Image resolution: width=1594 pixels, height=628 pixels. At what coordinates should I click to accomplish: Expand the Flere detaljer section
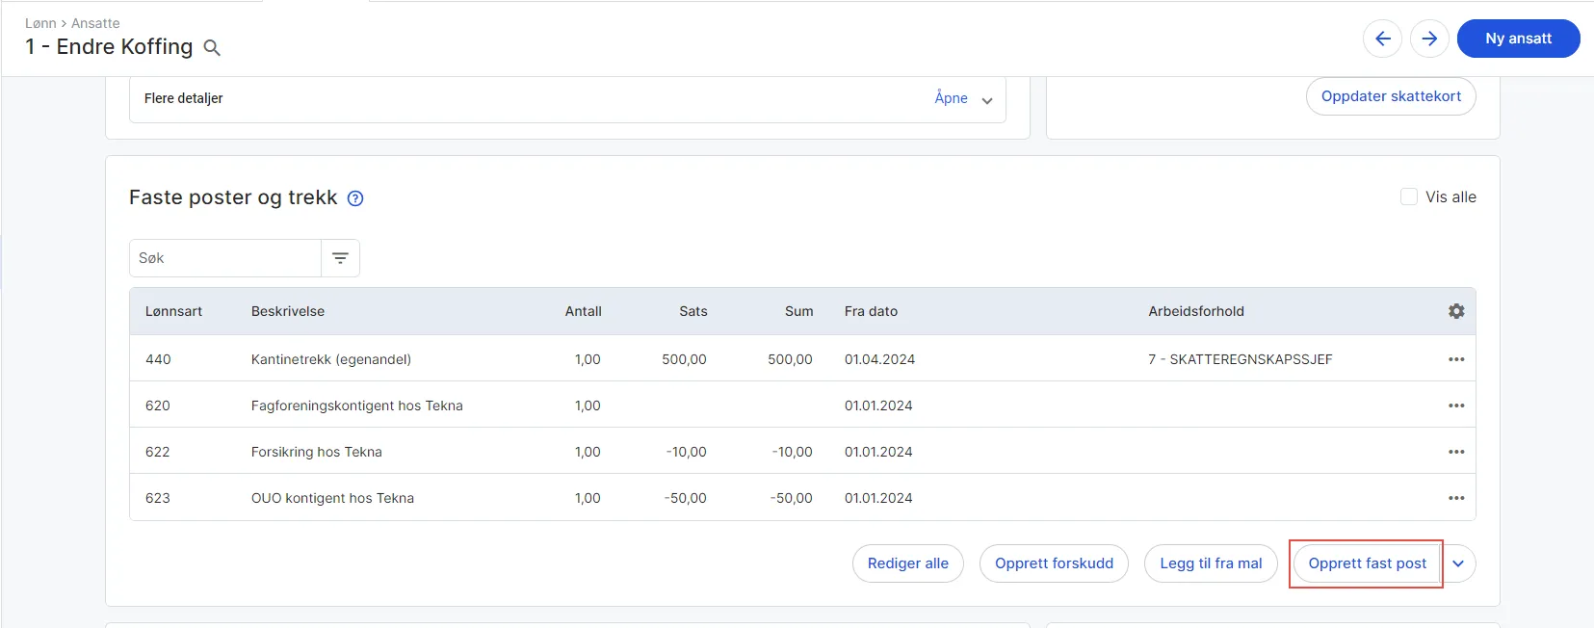[963, 98]
